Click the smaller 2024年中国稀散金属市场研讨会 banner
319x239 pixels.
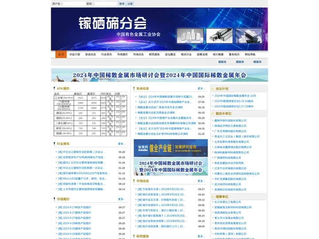coord(171,167)
